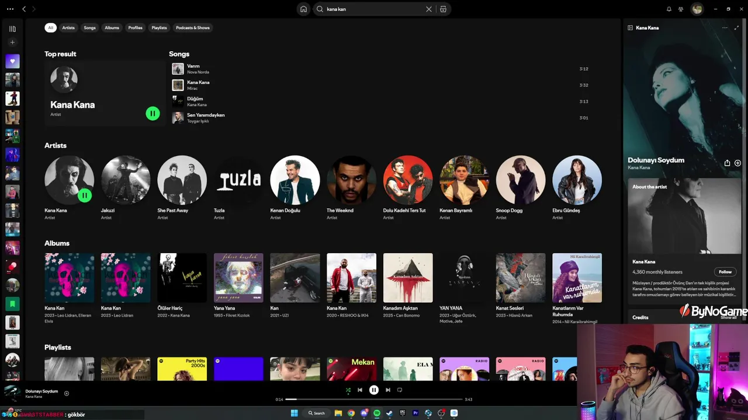Open Liked Songs heart tile in sidebar

(x=12, y=61)
